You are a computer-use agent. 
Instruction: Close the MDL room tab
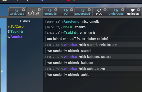(105, 10)
